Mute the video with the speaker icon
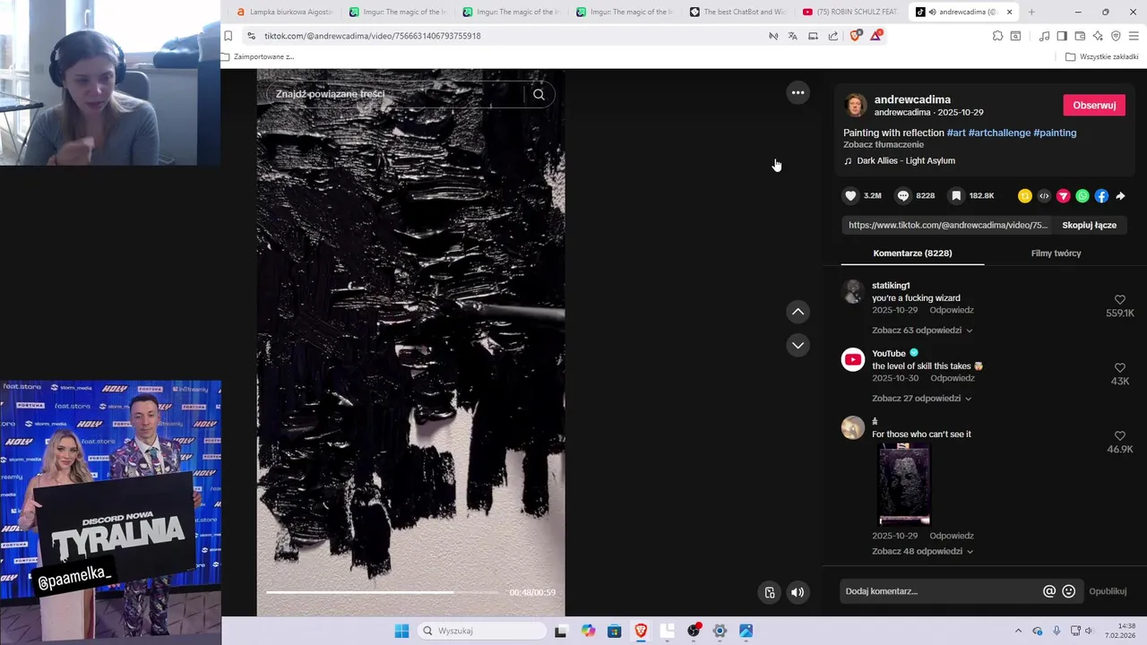The width and height of the screenshot is (1147, 645). point(798,592)
